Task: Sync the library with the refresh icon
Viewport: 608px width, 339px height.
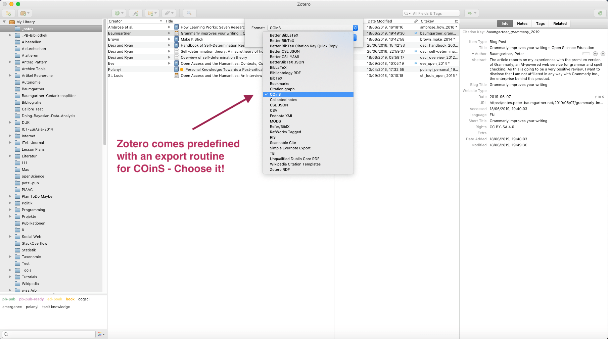Action: [x=601, y=13]
